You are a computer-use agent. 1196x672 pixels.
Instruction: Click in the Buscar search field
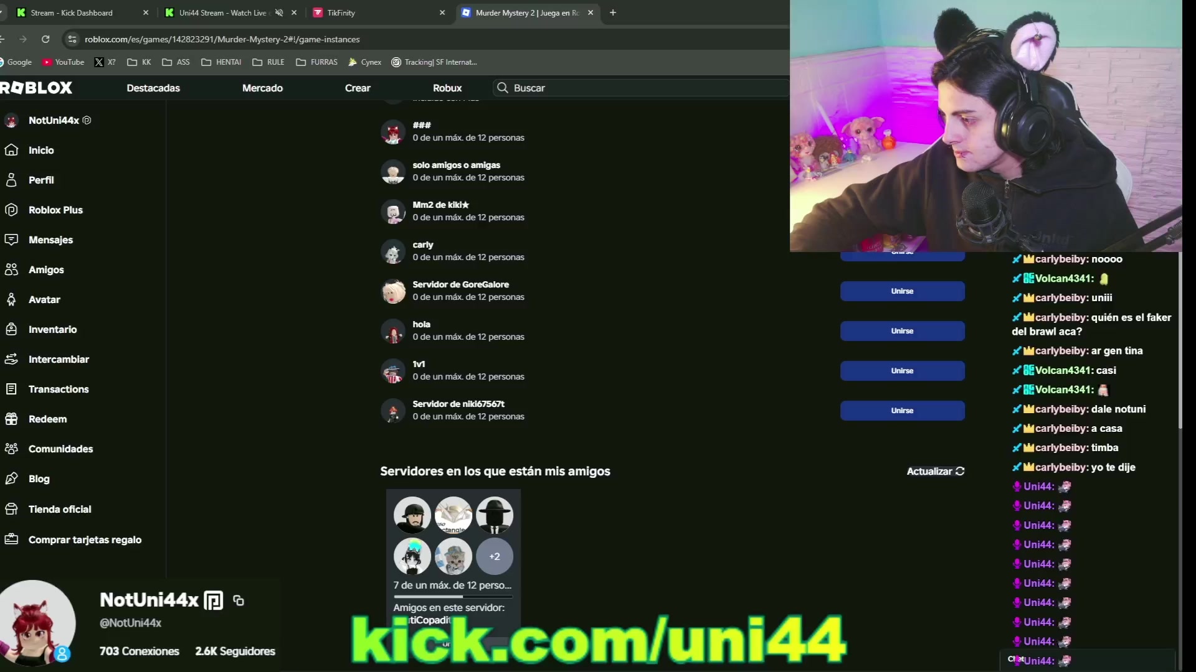[x=642, y=88]
